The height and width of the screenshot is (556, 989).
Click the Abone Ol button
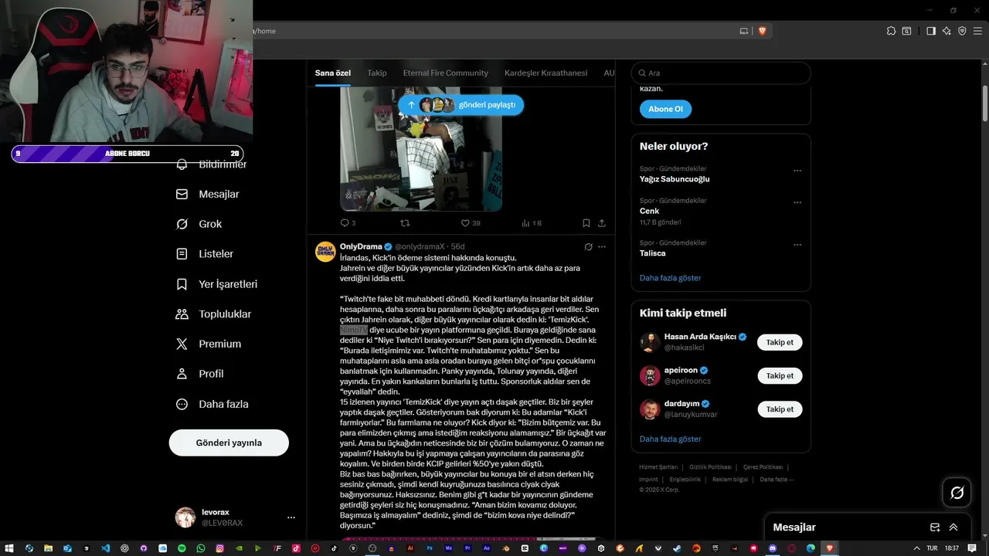click(x=665, y=109)
